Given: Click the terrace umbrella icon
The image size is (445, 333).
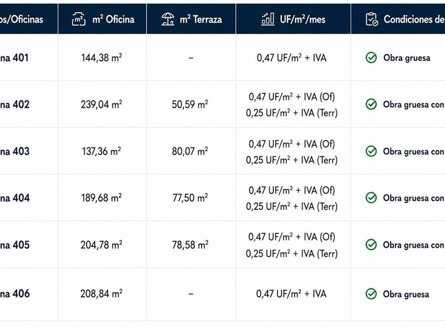Looking at the screenshot, I should click(x=168, y=19).
